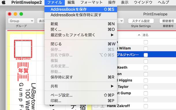
Task: Check 連名 box in row above Keeth
Action: click(x=146, y=61)
